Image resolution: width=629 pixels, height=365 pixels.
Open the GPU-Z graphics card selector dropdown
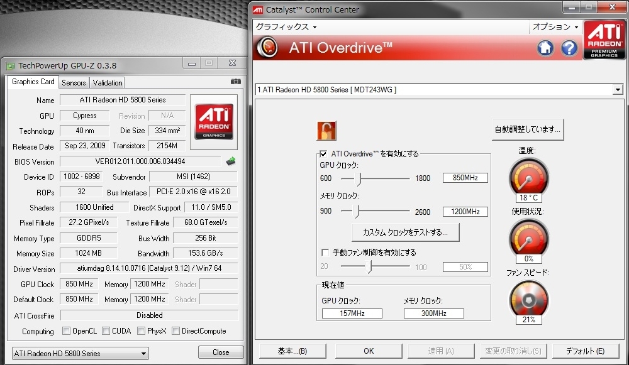coord(81,354)
